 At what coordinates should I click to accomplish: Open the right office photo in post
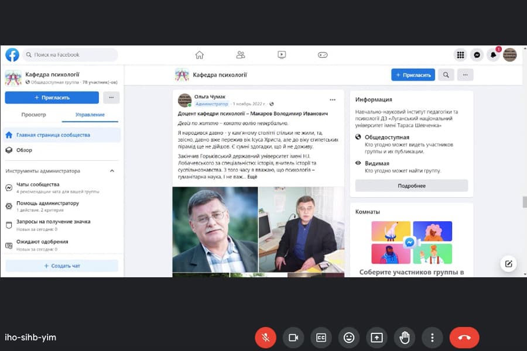pyautogui.click(x=302, y=229)
